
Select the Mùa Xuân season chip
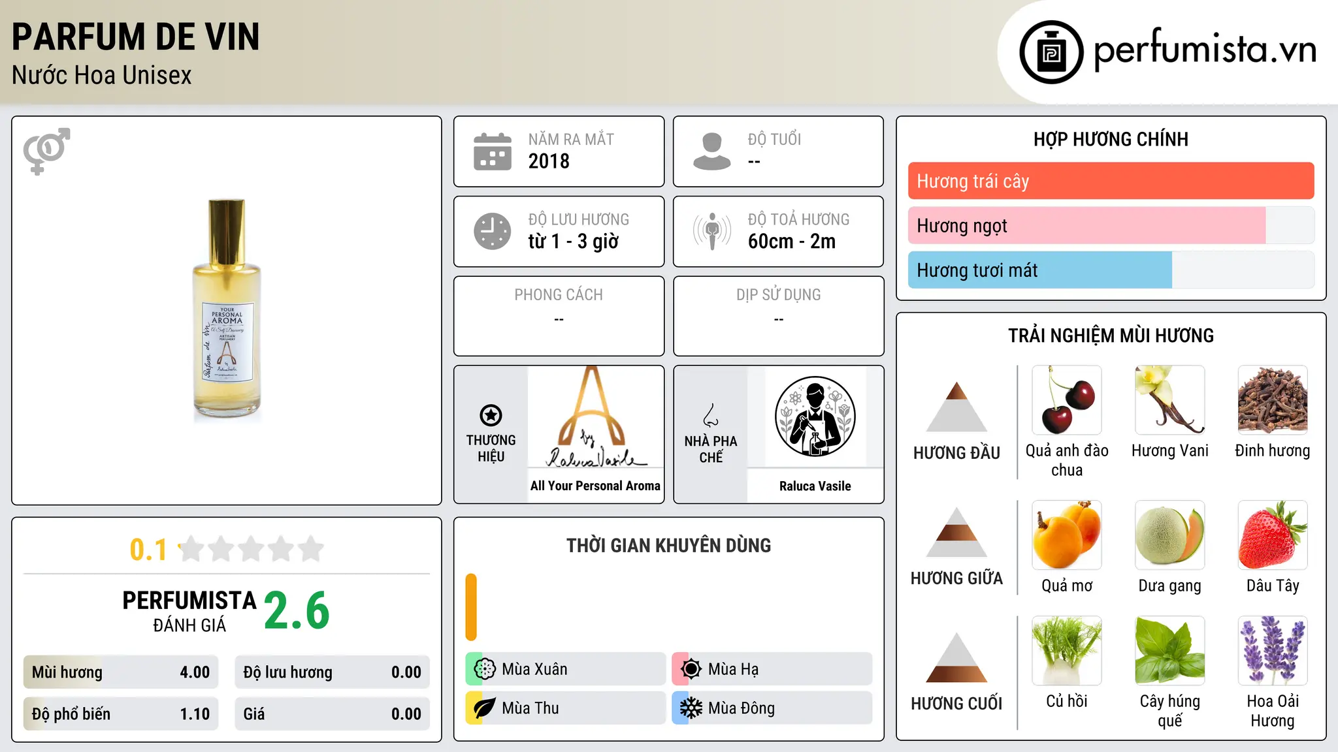(x=565, y=668)
